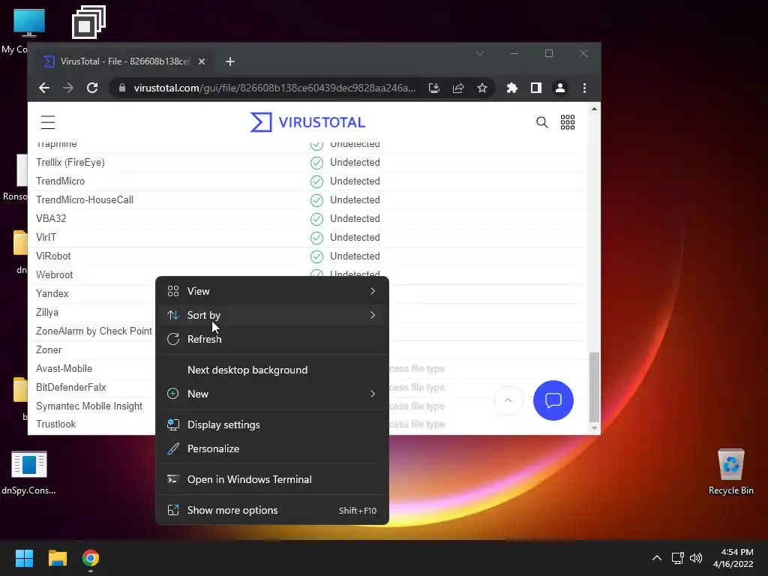The height and width of the screenshot is (576, 768).
Task: Go forward in Chrome
Action: (x=68, y=88)
